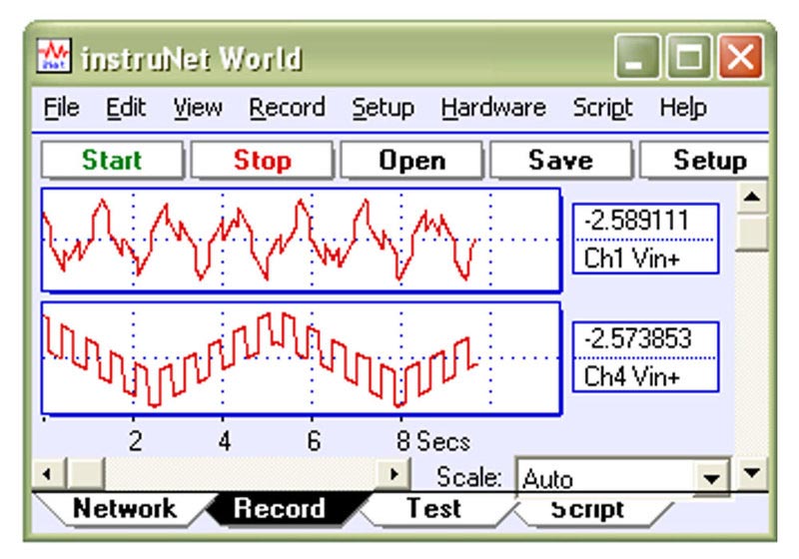Open the Edit menu
This screenshot has width=799, height=559.
[126, 108]
